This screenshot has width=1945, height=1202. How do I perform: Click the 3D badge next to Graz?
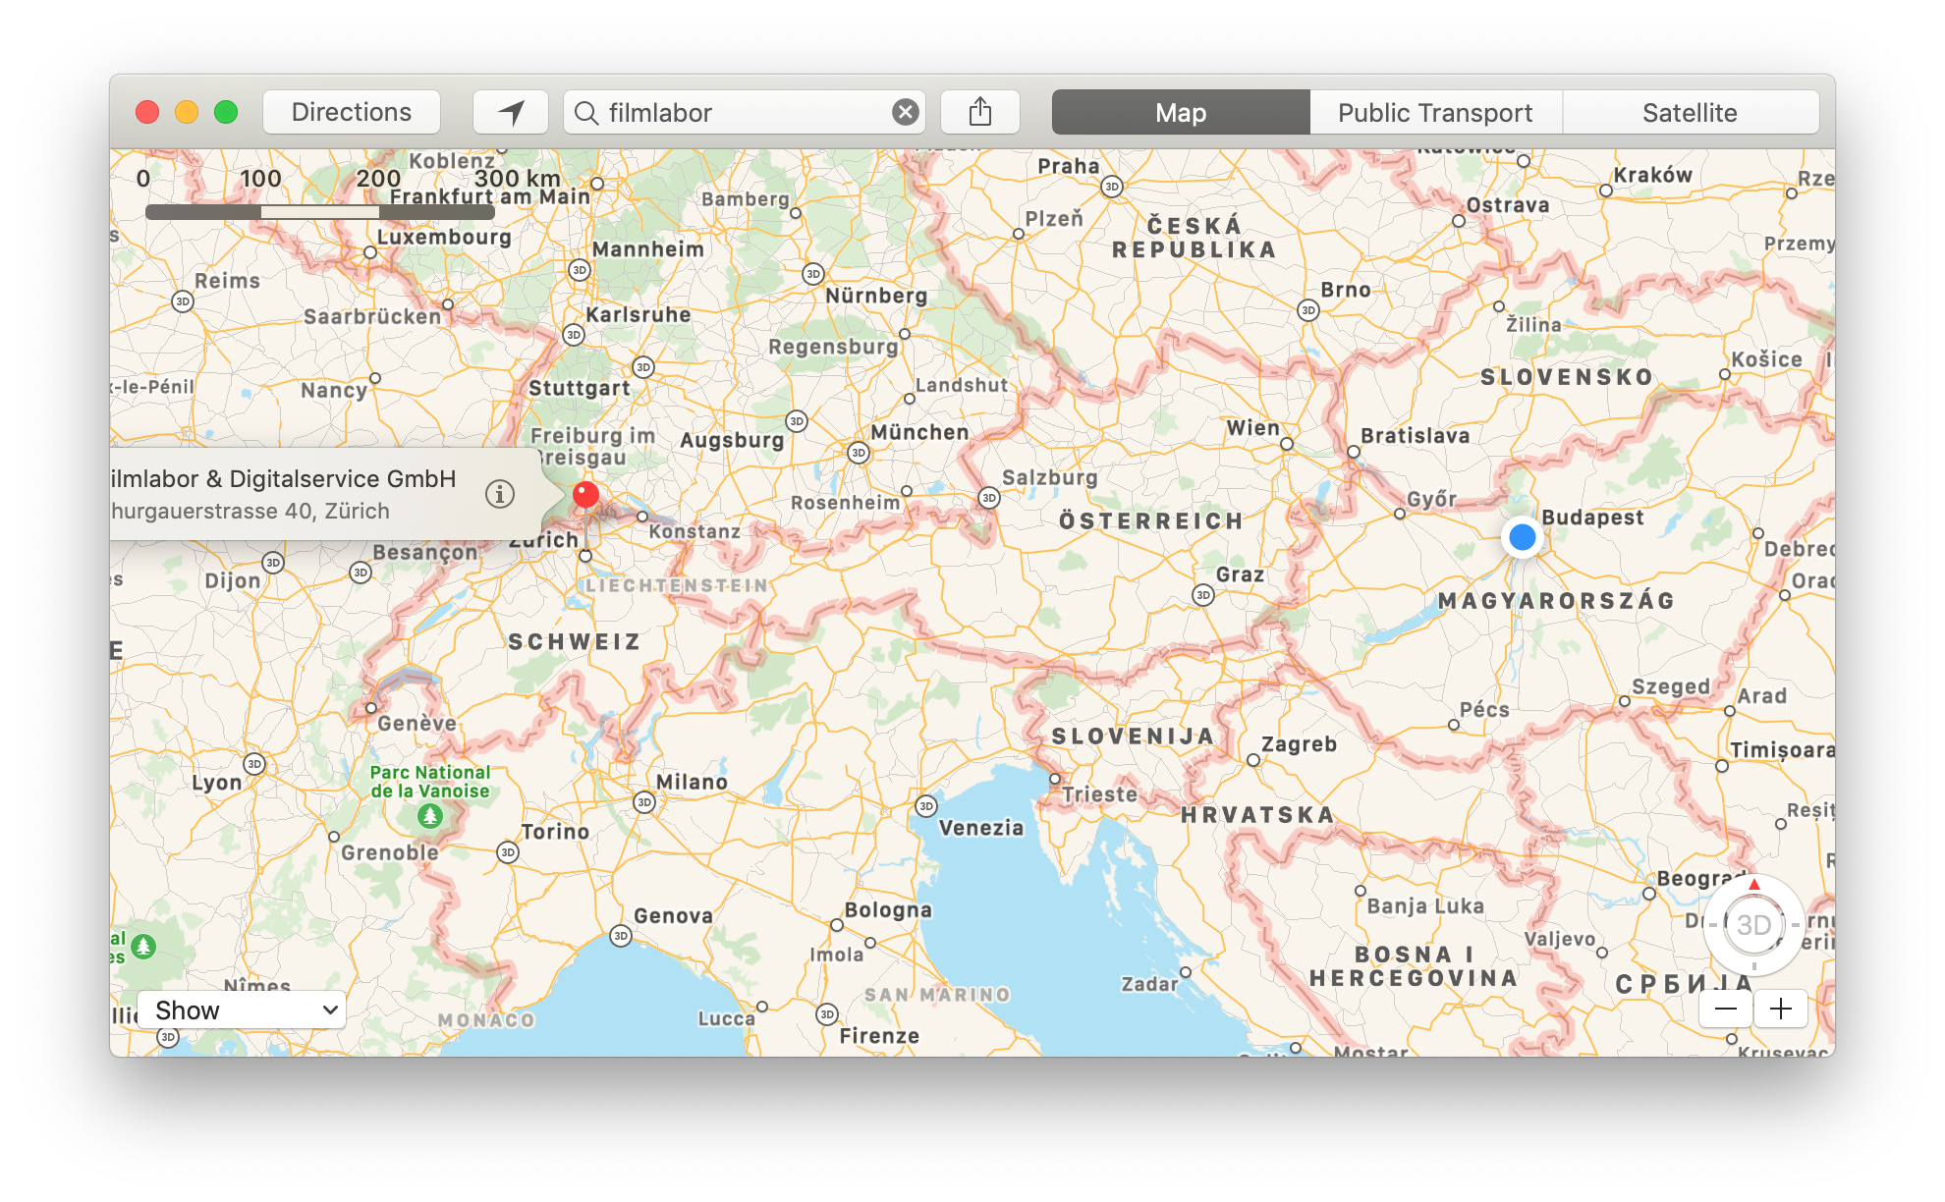pyautogui.click(x=1203, y=595)
